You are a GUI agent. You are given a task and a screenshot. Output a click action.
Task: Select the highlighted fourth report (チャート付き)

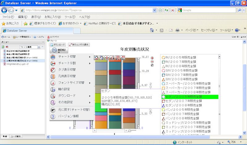click(20, 61)
